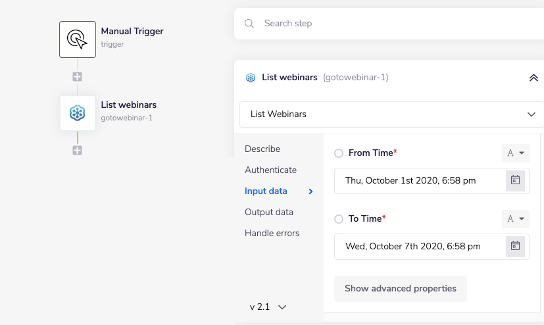Image resolution: width=544 pixels, height=325 pixels.
Task: Collapse the List webinars step panel
Action: [x=533, y=78]
